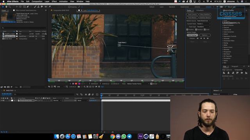Open the Motion Source dropdown
Screen dimensions: 250x140
point(204,21)
